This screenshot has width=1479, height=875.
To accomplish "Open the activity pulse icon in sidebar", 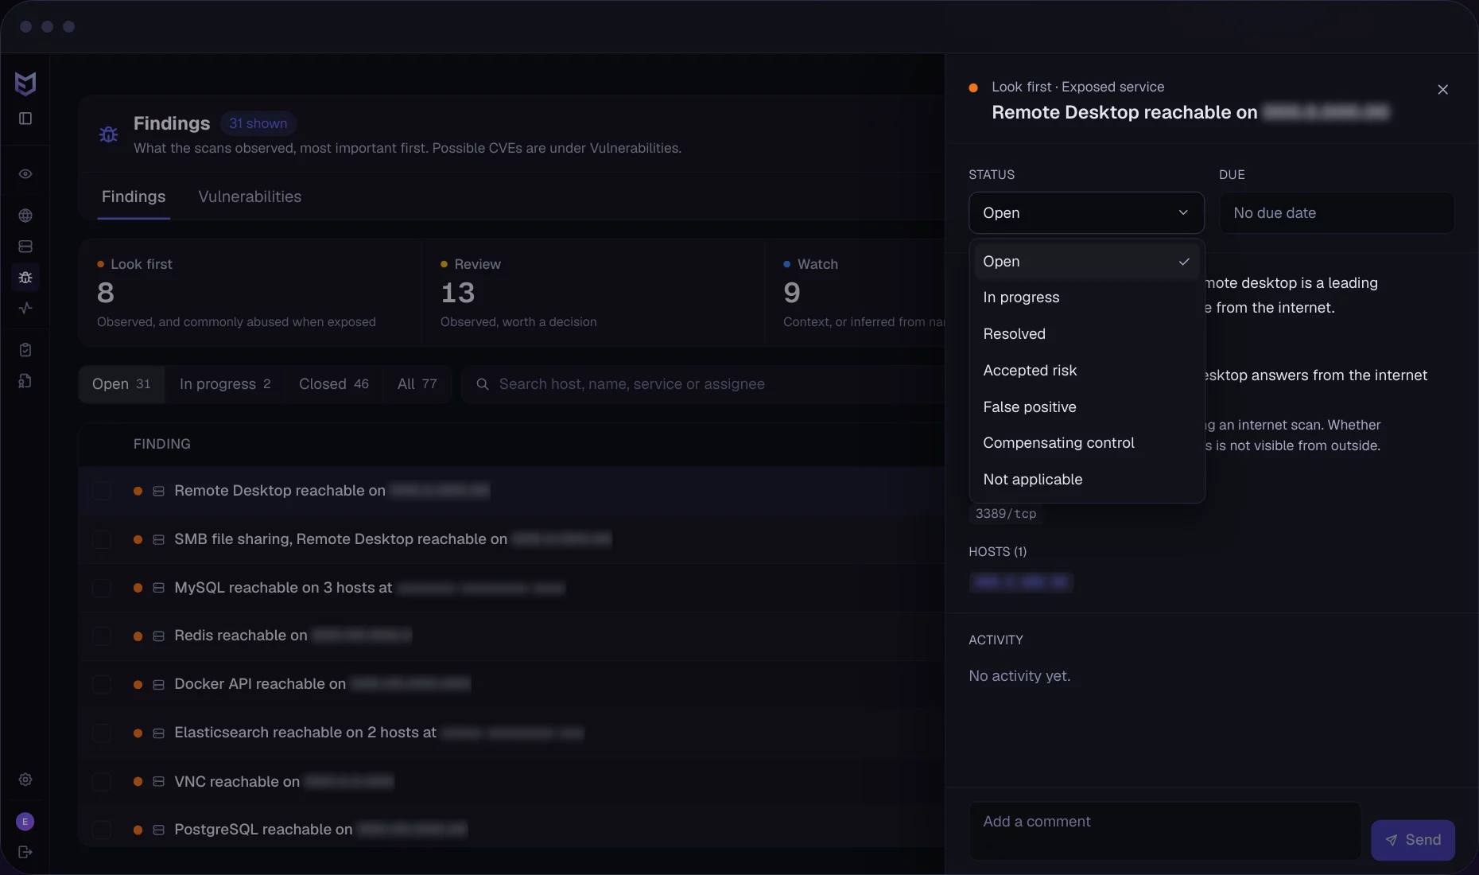I will tap(25, 308).
